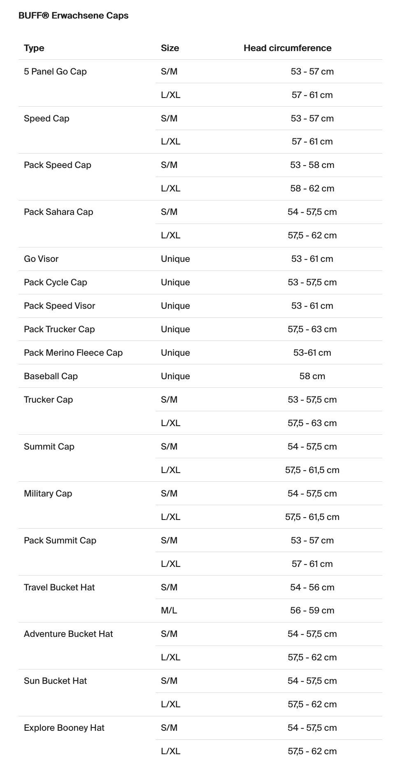Click the Travel Bucket Hat M/L size
The width and height of the screenshot is (402, 760).
click(169, 611)
